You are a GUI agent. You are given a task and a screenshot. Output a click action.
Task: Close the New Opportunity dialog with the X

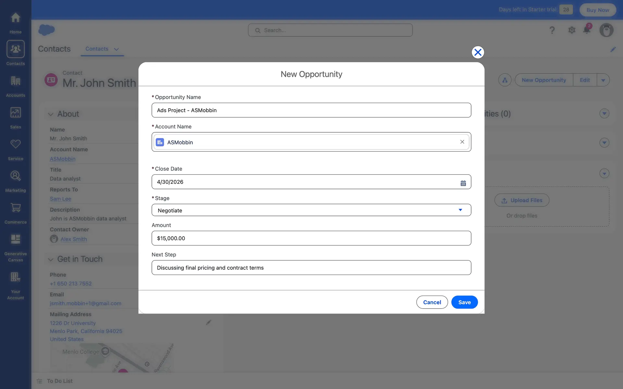(x=478, y=52)
